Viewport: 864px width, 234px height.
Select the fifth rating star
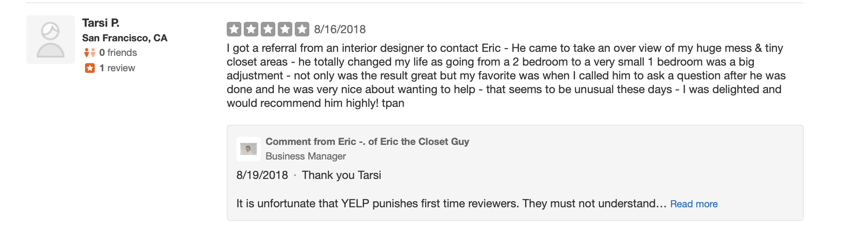pos(302,29)
